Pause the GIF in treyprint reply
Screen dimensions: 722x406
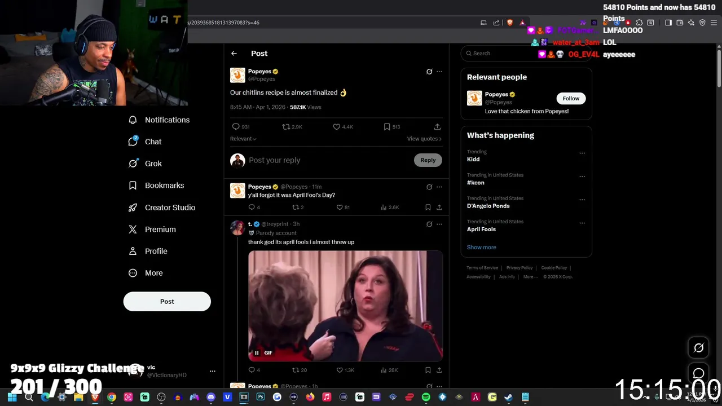257,353
